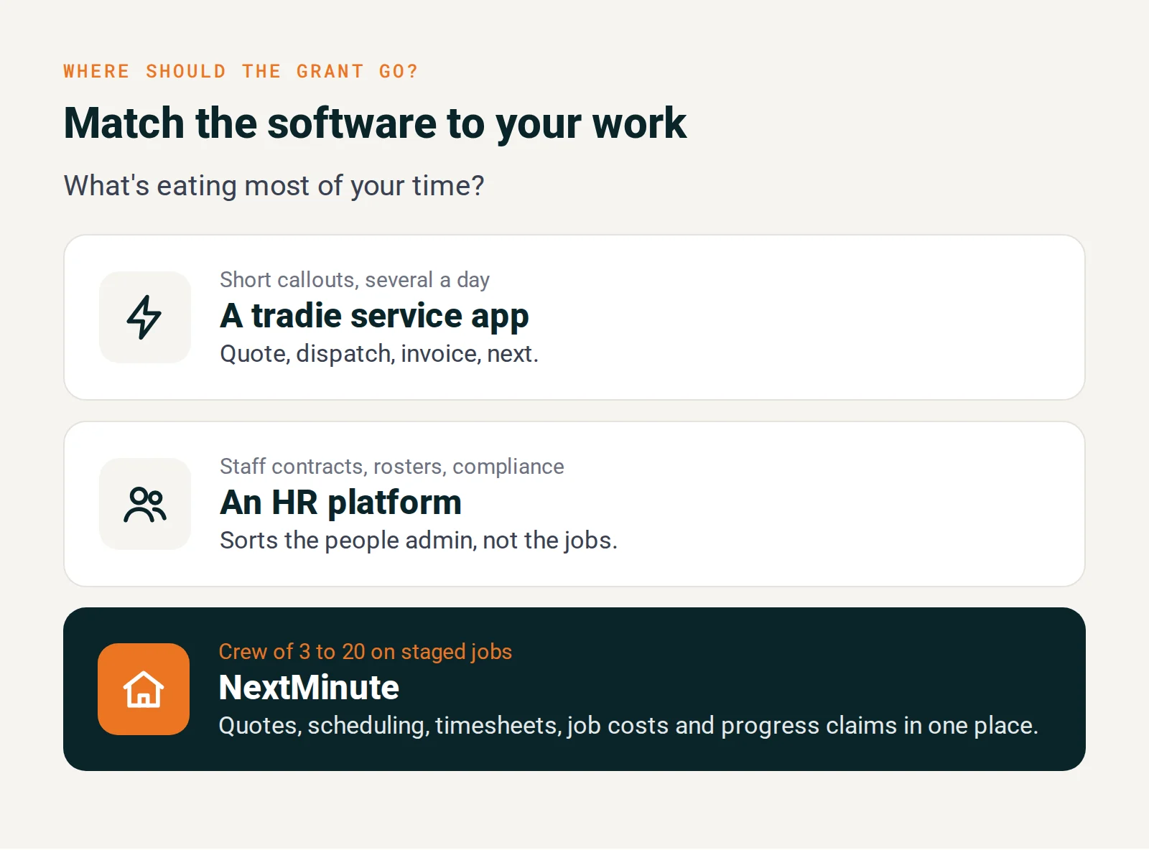Click 'Staff contracts, rosters, compliance' text
1149x850 pixels.
click(x=392, y=467)
